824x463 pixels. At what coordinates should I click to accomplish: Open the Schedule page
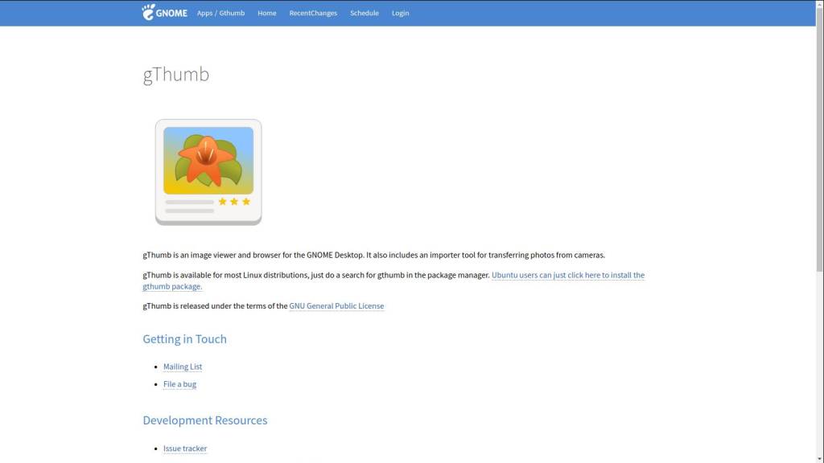(365, 13)
